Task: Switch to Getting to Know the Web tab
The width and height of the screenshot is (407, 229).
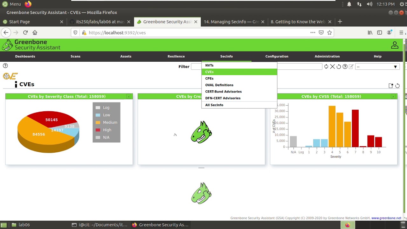Action: 300,22
